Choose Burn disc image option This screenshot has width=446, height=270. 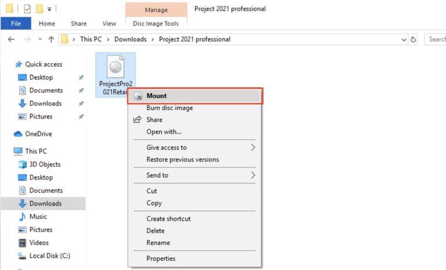195,108
